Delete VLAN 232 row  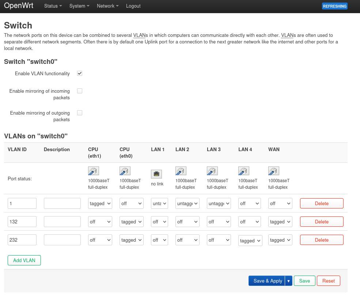[x=322, y=240]
